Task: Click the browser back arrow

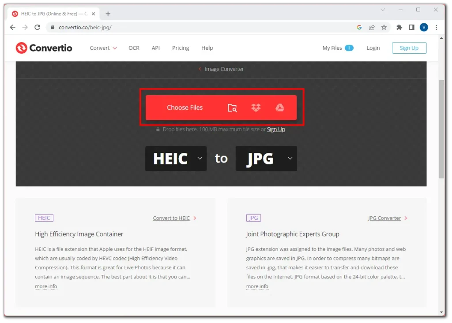Action: coord(13,27)
